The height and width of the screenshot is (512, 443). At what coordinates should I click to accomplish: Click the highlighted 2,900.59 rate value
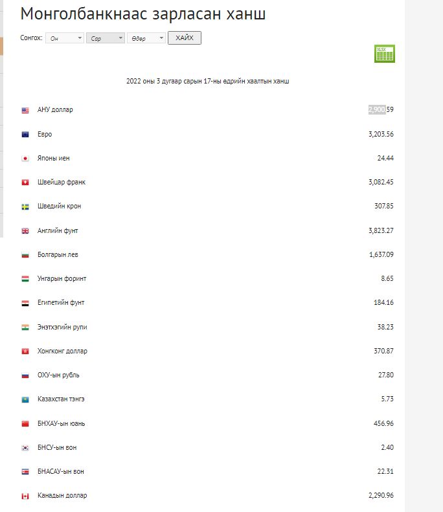coord(380,110)
